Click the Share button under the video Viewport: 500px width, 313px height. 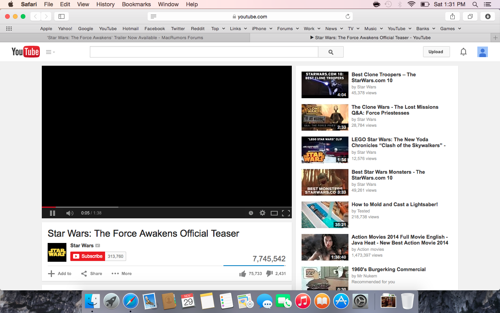pyautogui.click(x=91, y=273)
